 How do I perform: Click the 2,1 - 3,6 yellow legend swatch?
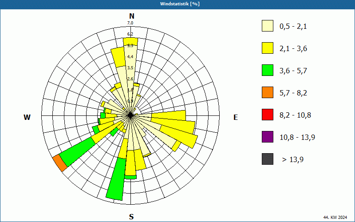point(268,48)
